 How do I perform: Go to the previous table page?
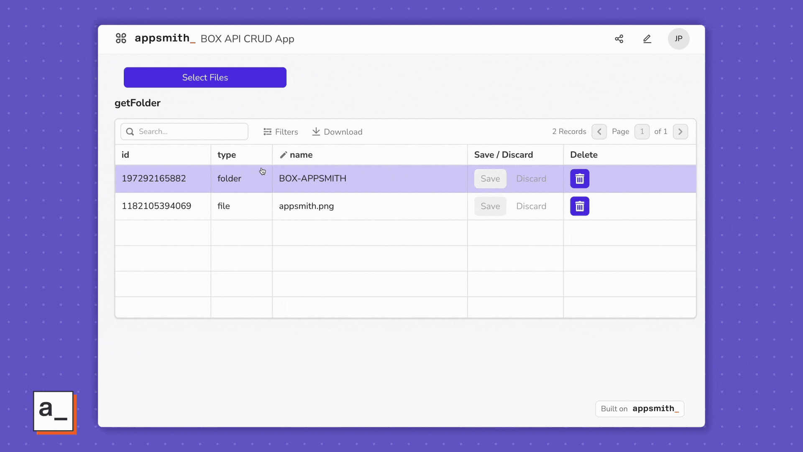(599, 132)
